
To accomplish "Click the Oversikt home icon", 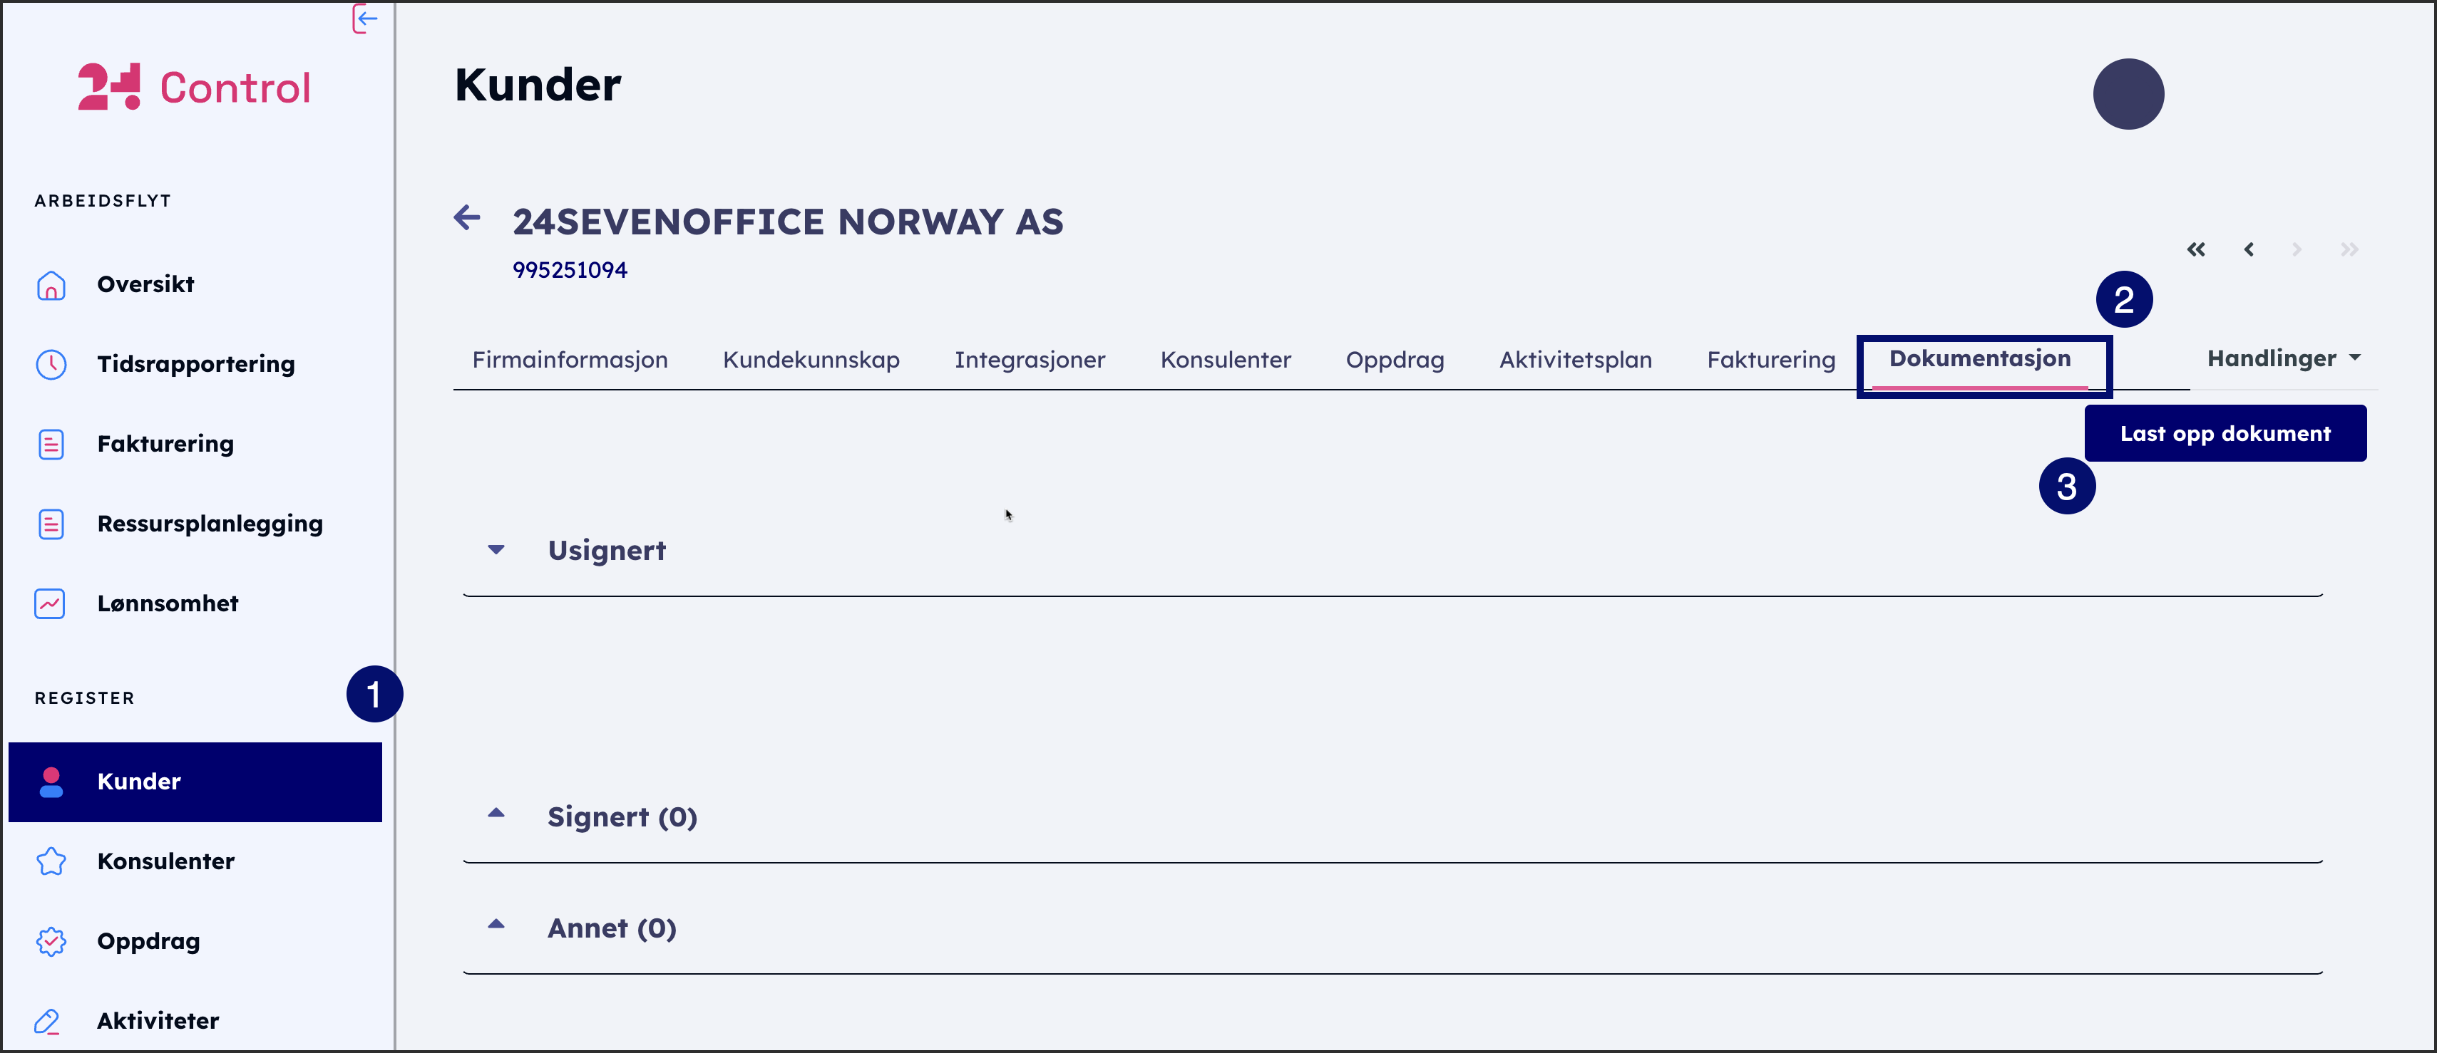I will (51, 284).
